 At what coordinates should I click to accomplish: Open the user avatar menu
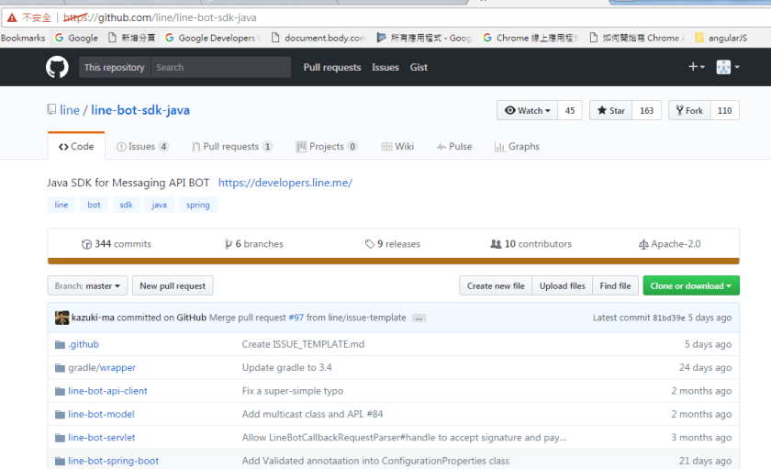point(728,67)
